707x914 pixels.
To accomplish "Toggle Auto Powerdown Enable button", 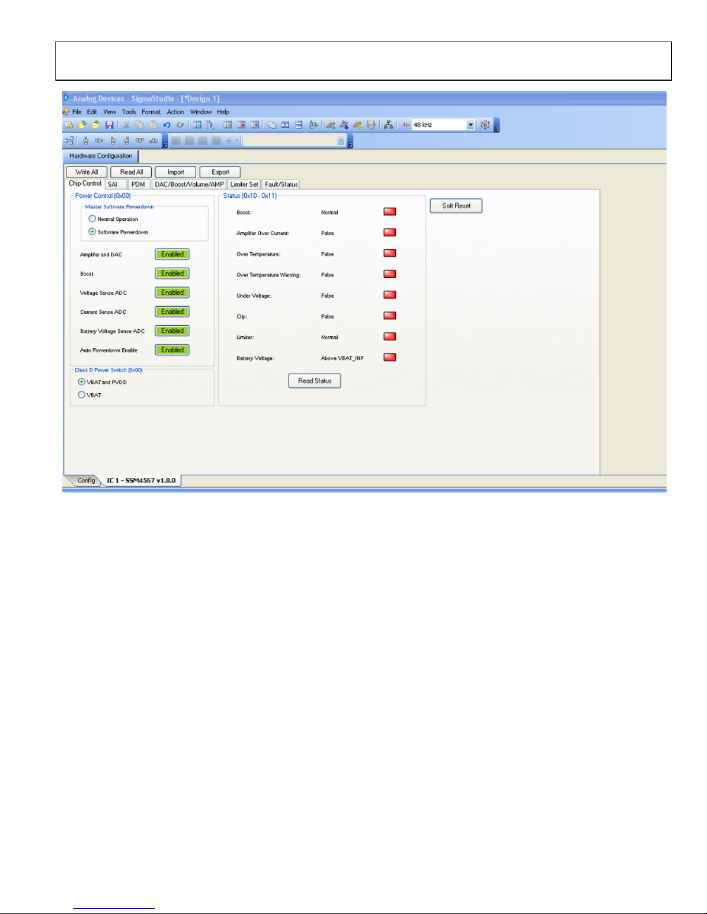I will (x=172, y=350).
